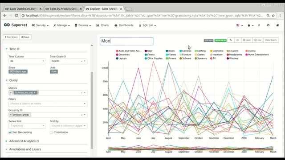Close the Sales by Product Group tab
285x160 pixels.
point(81,9)
